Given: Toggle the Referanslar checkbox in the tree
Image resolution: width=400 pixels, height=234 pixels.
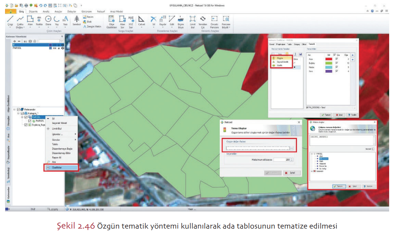Looking at the screenshot, I should [x=18, y=109].
